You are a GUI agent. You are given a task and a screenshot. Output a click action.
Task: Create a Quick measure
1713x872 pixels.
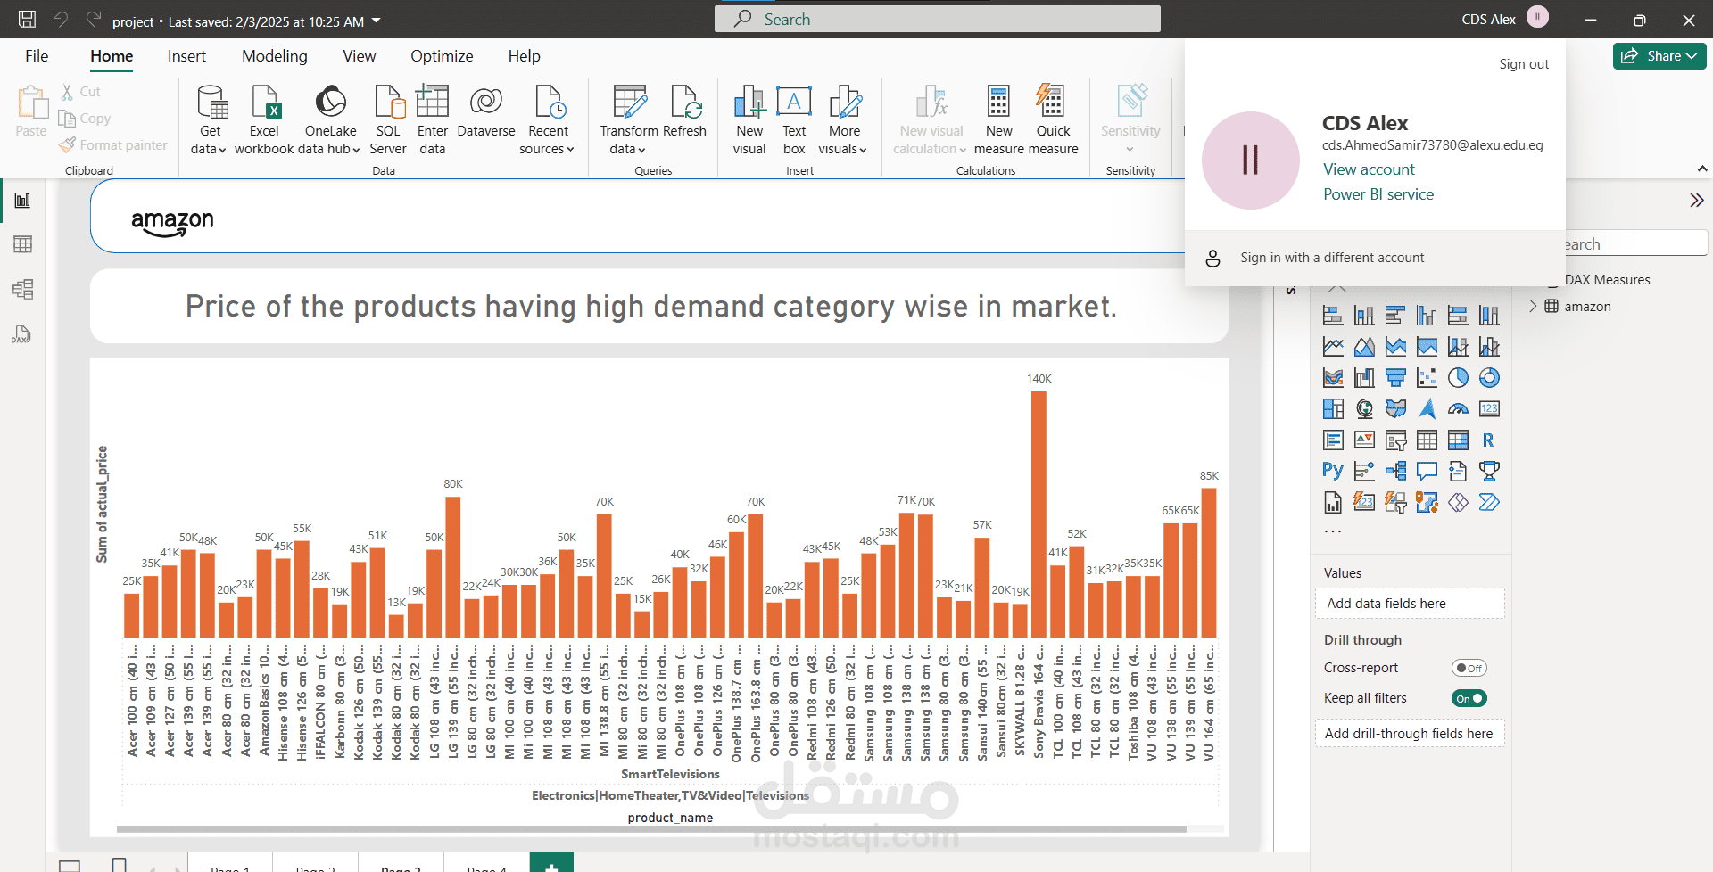(1053, 119)
